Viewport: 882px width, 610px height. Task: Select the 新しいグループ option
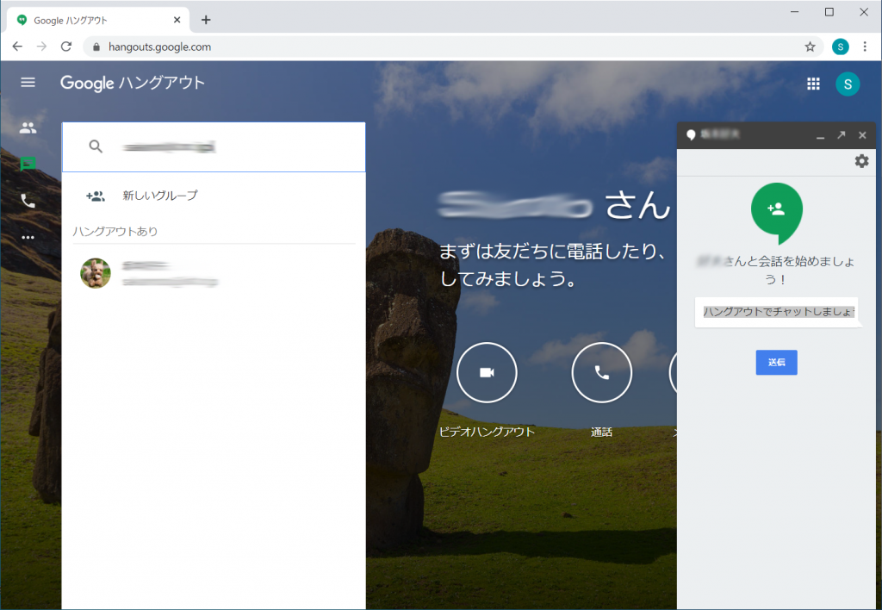(x=214, y=196)
